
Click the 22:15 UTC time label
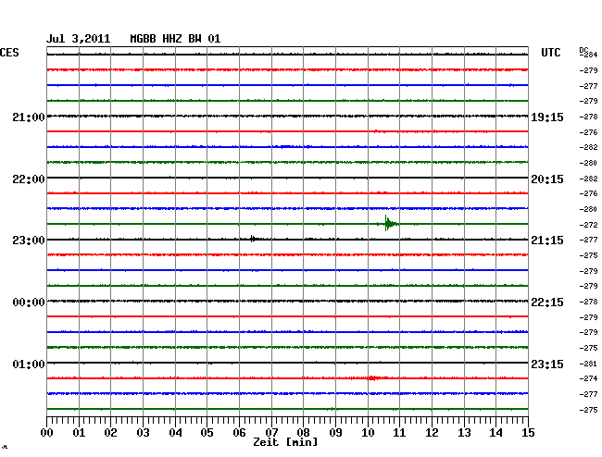pos(547,303)
